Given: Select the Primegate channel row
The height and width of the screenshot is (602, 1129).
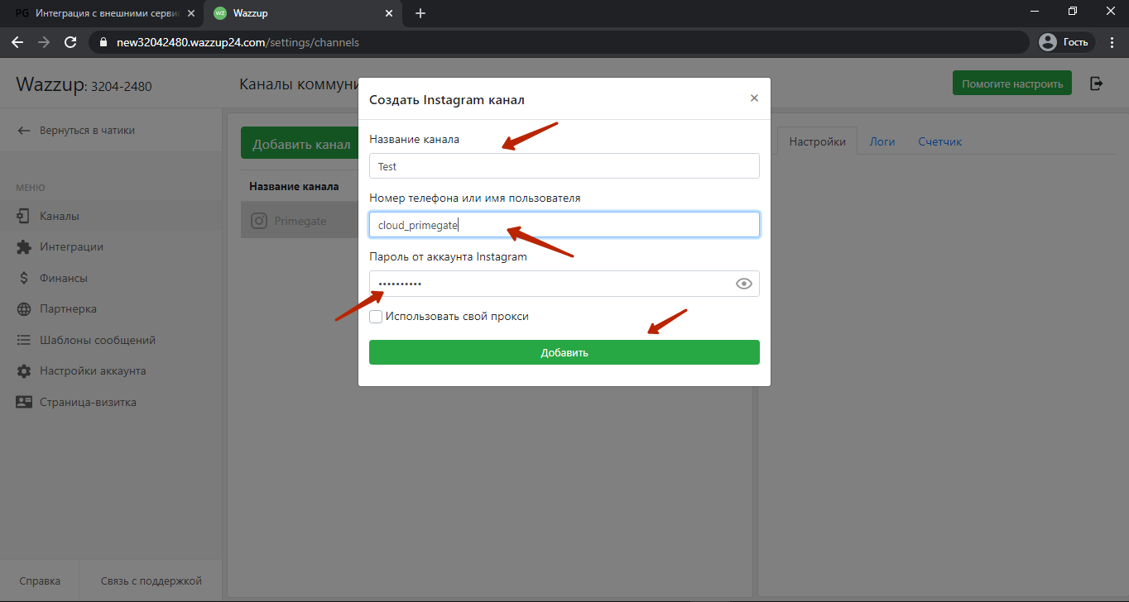Looking at the screenshot, I should tap(299, 221).
